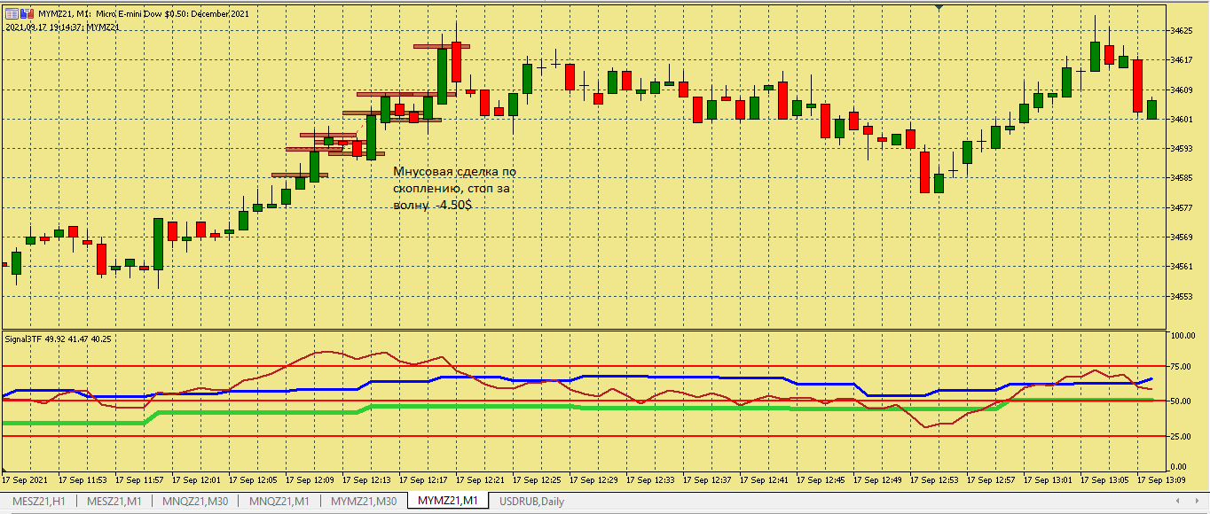Click the '17 Sep 12:53' time axis label
1210x514 pixels.
934,480
